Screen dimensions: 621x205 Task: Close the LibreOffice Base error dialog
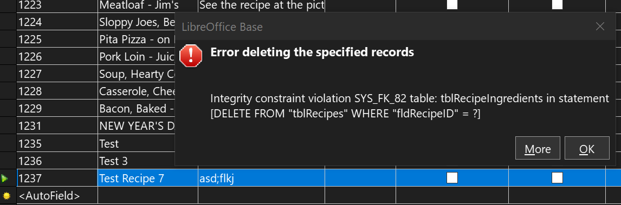[x=600, y=27]
